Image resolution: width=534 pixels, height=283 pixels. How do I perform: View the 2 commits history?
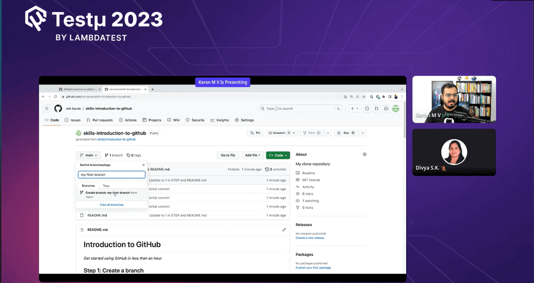(275, 169)
